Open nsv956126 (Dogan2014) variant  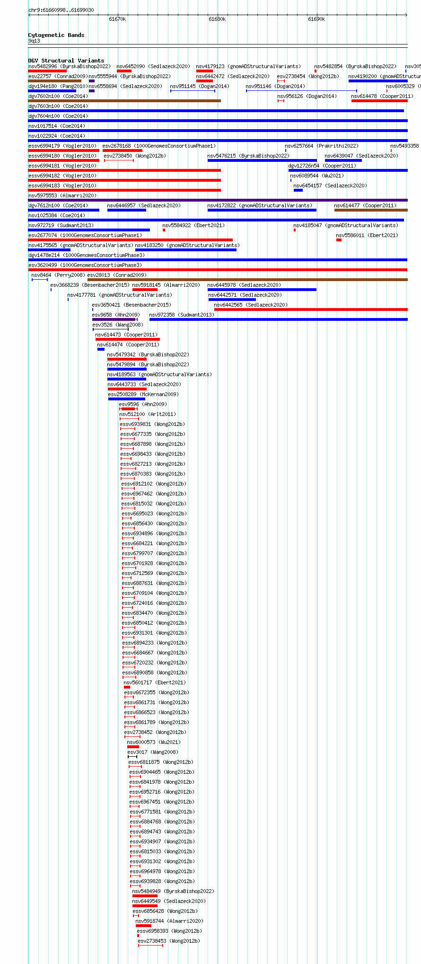307,97
